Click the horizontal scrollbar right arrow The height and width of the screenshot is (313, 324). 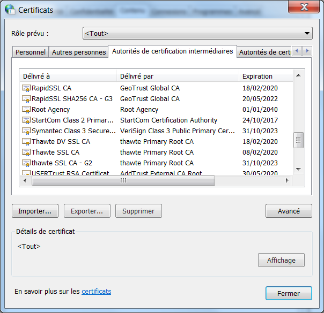pyautogui.click(x=287, y=181)
